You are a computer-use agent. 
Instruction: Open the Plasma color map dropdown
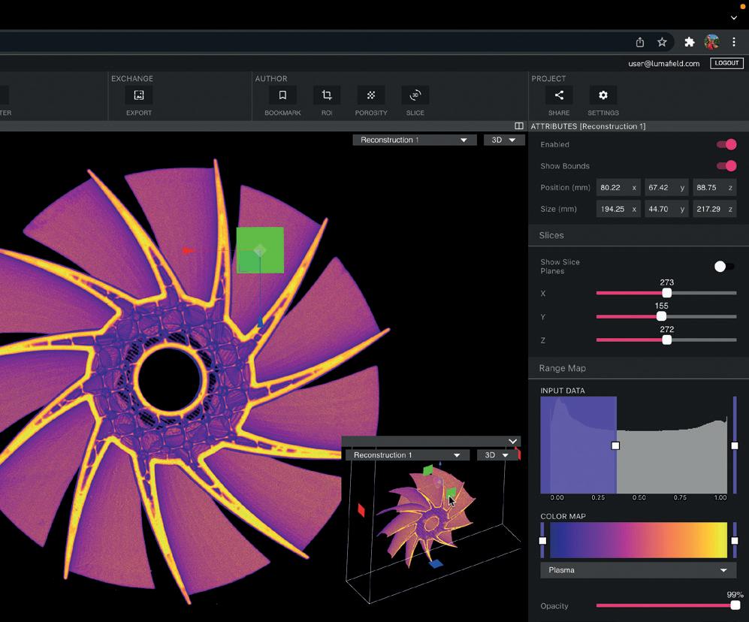click(x=638, y=570)
